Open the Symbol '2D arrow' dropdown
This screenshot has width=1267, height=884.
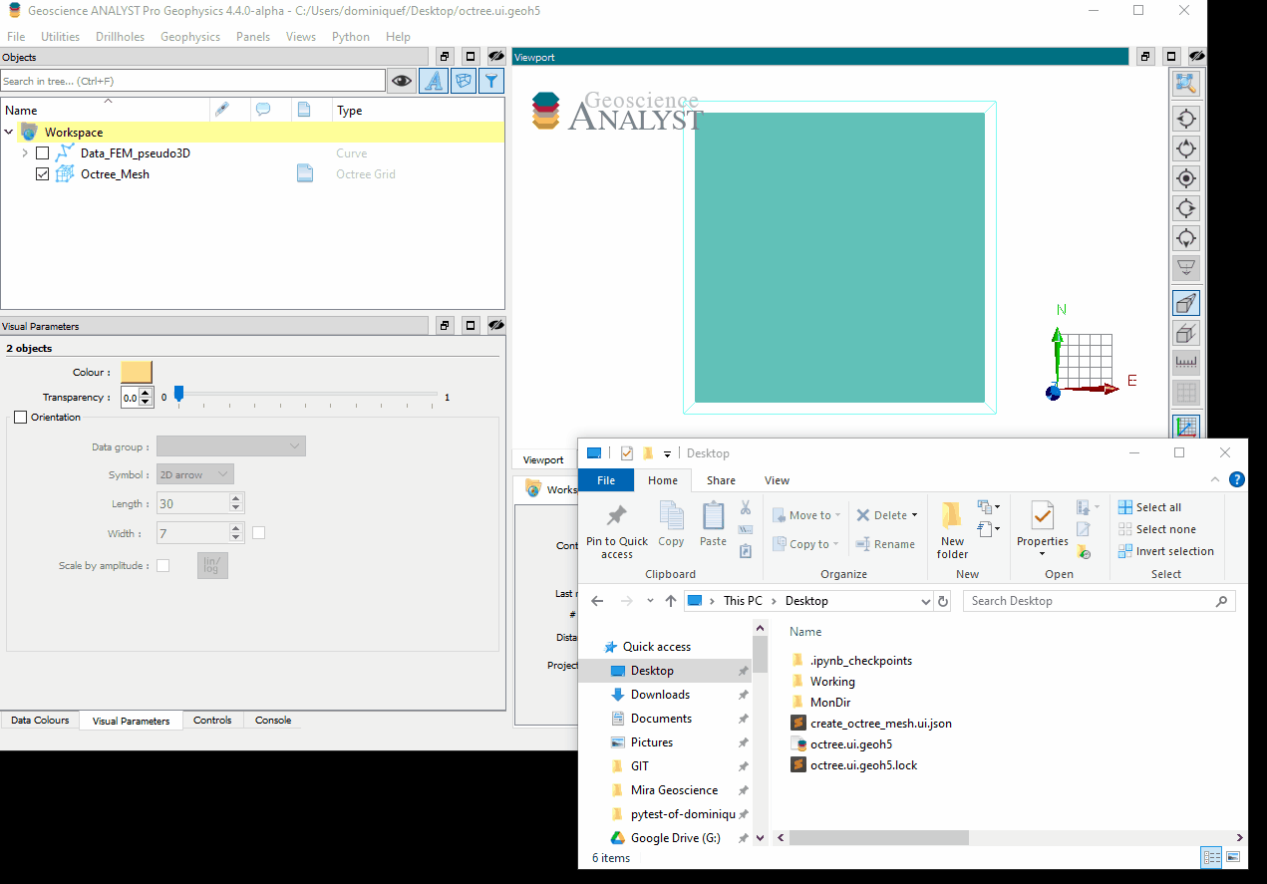tap(195, 475)
